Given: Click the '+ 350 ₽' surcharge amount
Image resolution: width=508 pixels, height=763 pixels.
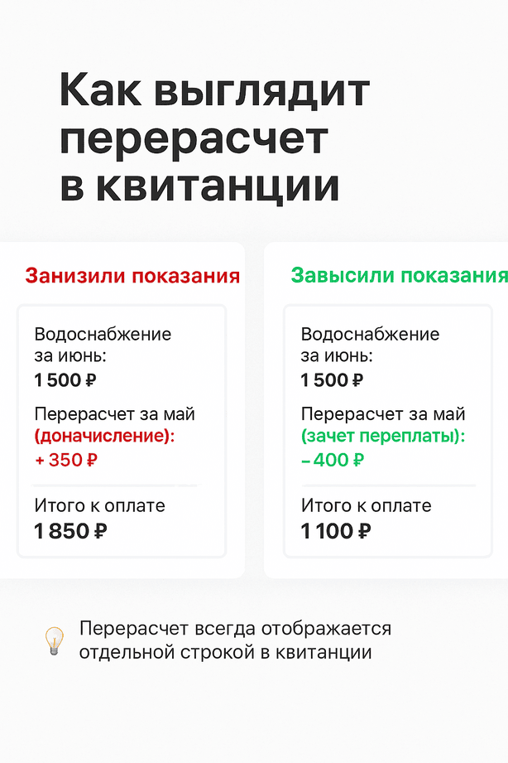Looking at the screenshot, I should click(x=65, y=460).
